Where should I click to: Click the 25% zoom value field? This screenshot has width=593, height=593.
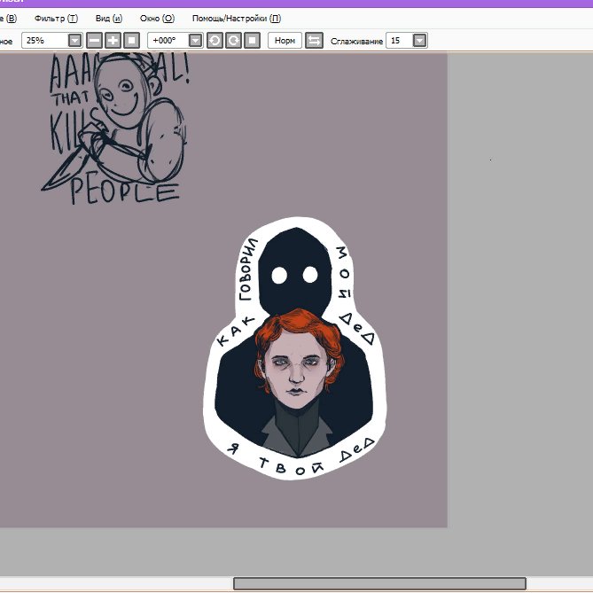click(44, 41)
